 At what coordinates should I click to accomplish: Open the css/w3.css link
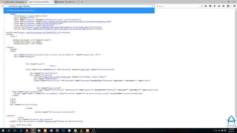[47, 25]
